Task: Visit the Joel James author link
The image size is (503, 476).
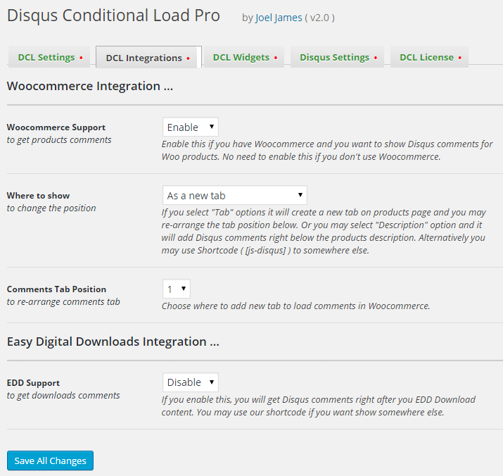Action: 279,18
